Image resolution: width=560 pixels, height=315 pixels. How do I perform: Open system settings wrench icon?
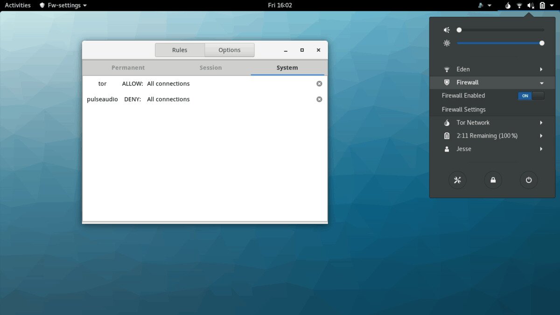[457, 180]
